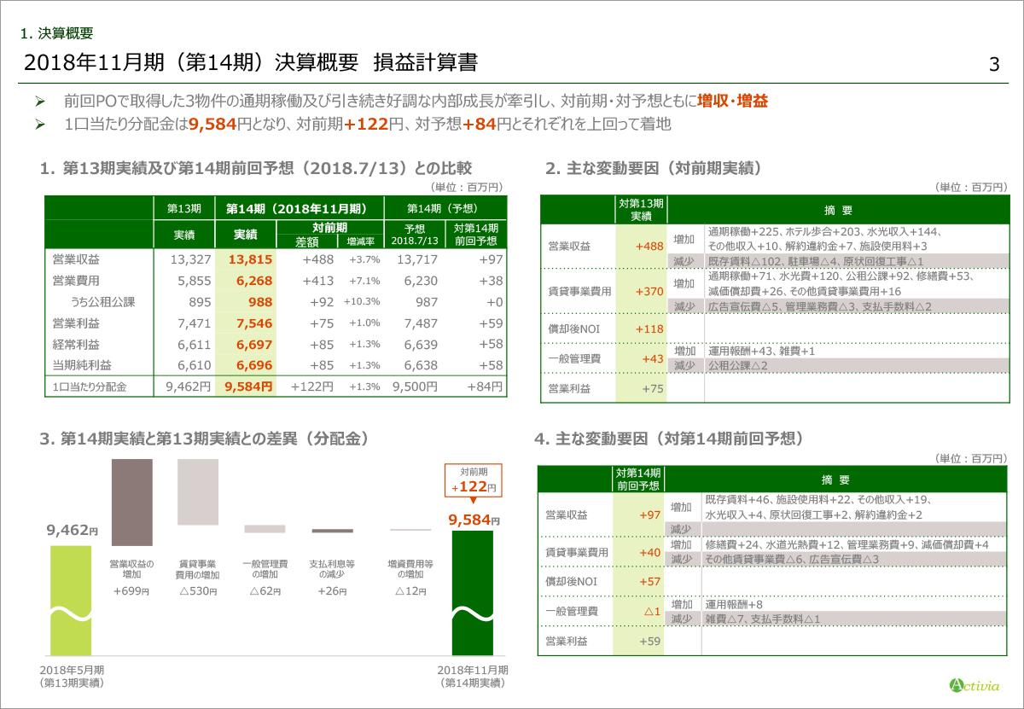Click the arrow bullet before the 1口当たり分配金 sentence

pos(39,125)
